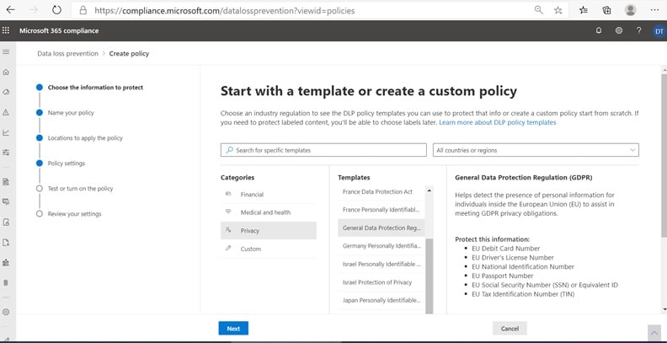This screenshot has height=343, width=667.
Task: Click Choose the information to protect step
Action: click(95, 88)
